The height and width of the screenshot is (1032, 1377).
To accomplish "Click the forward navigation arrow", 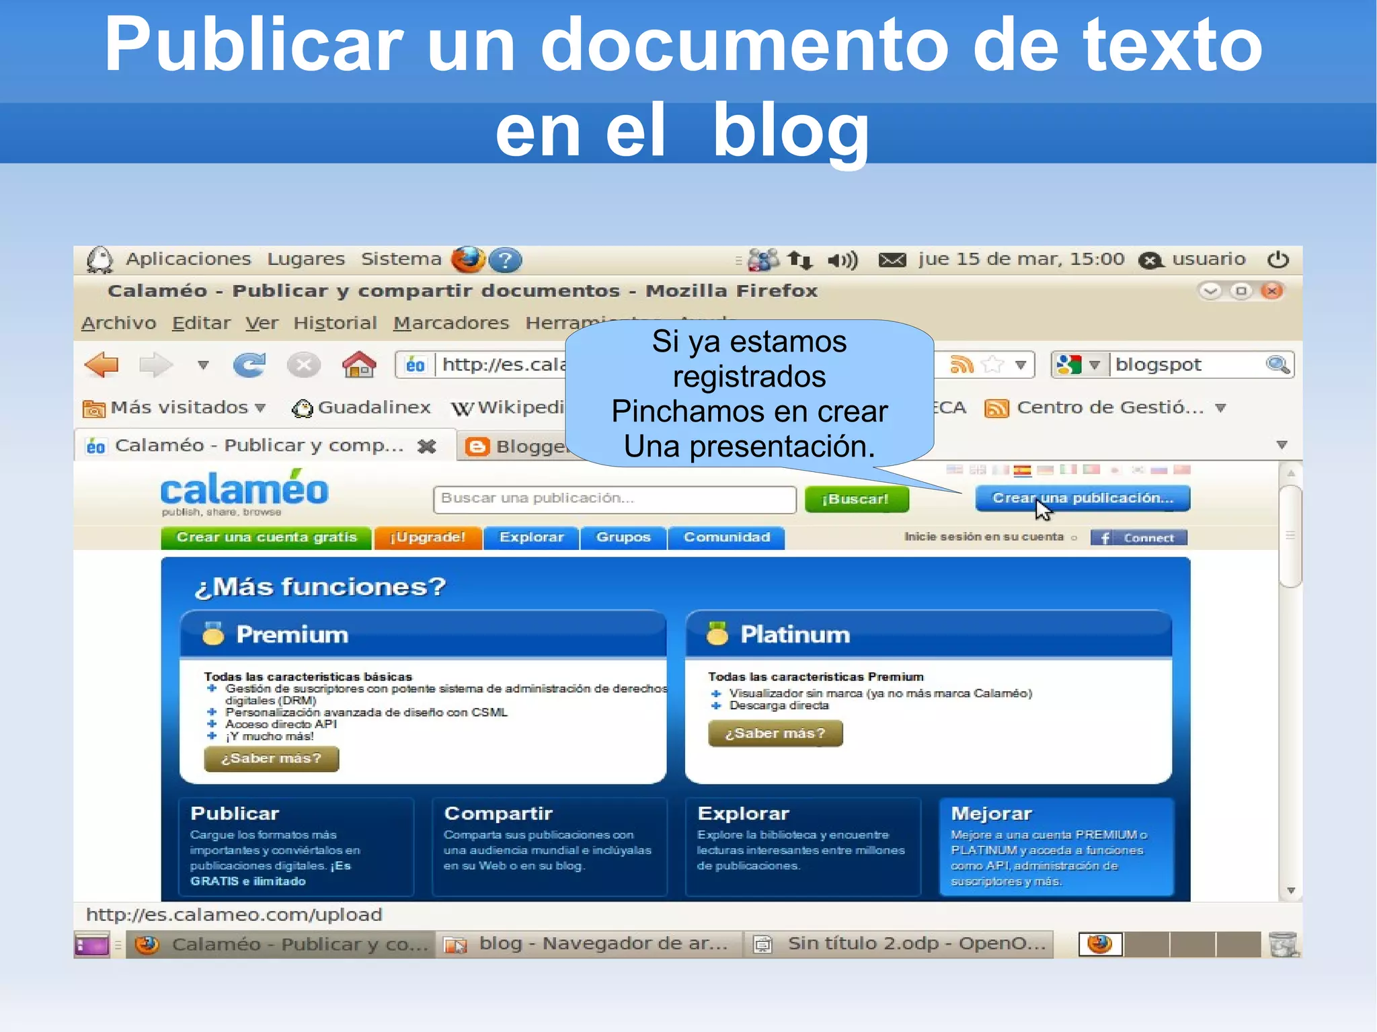I will (156, 365).
